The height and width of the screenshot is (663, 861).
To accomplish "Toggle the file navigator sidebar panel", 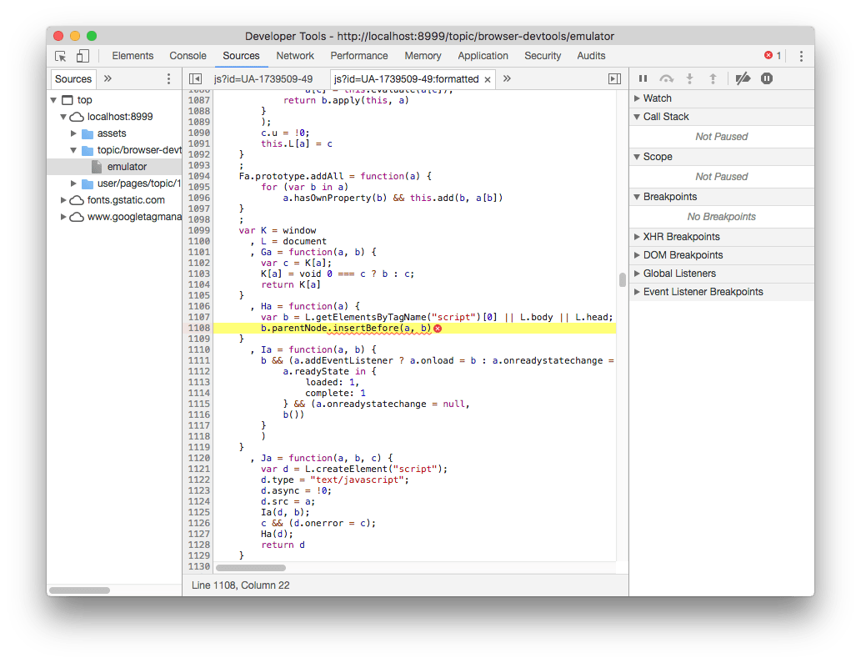I will tap(195, 78).
